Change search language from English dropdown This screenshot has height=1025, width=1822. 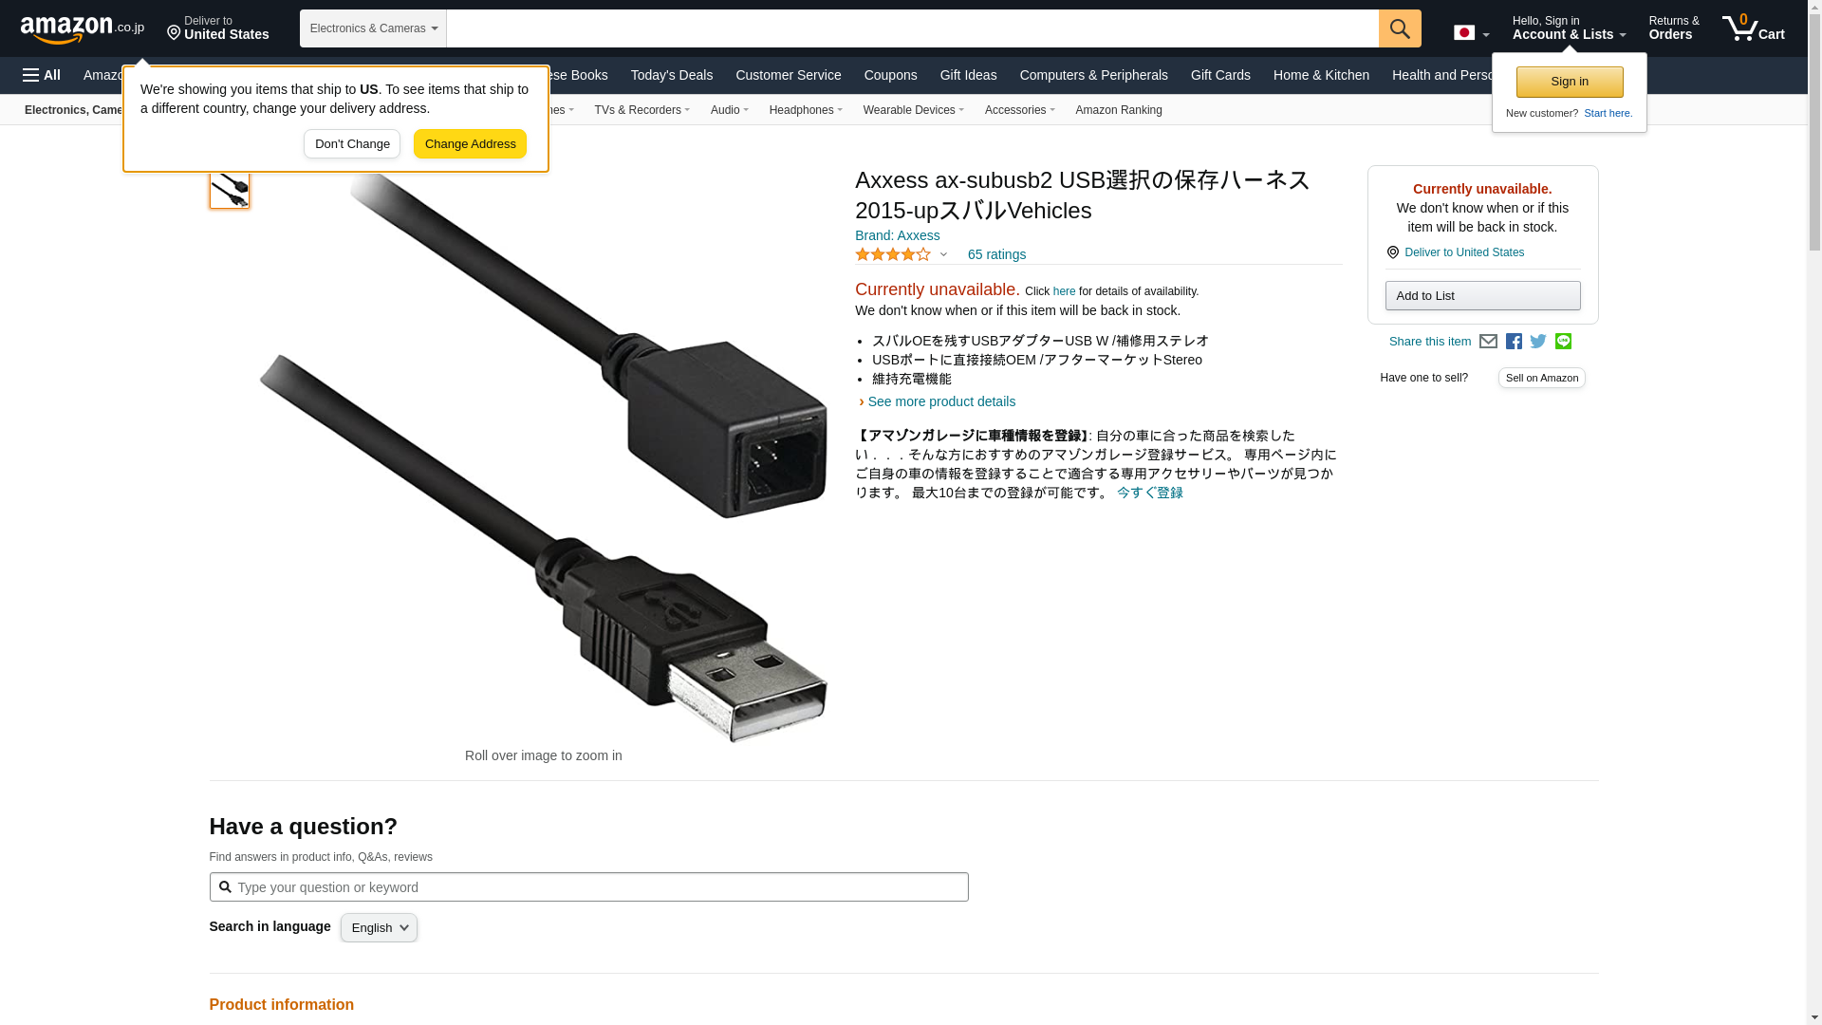[x=379, y=928]
